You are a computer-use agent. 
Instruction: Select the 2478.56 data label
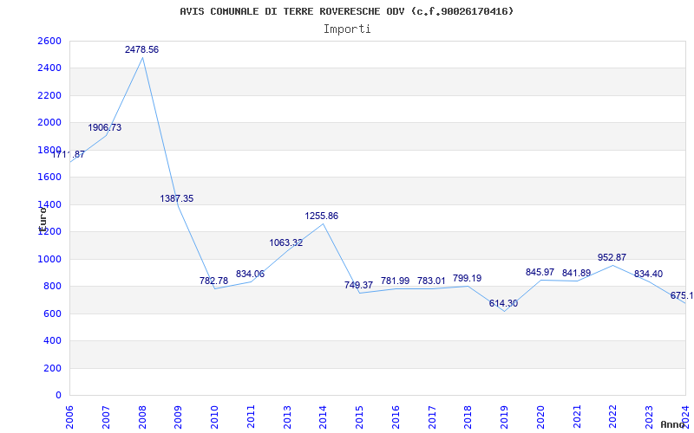point(141,50)
